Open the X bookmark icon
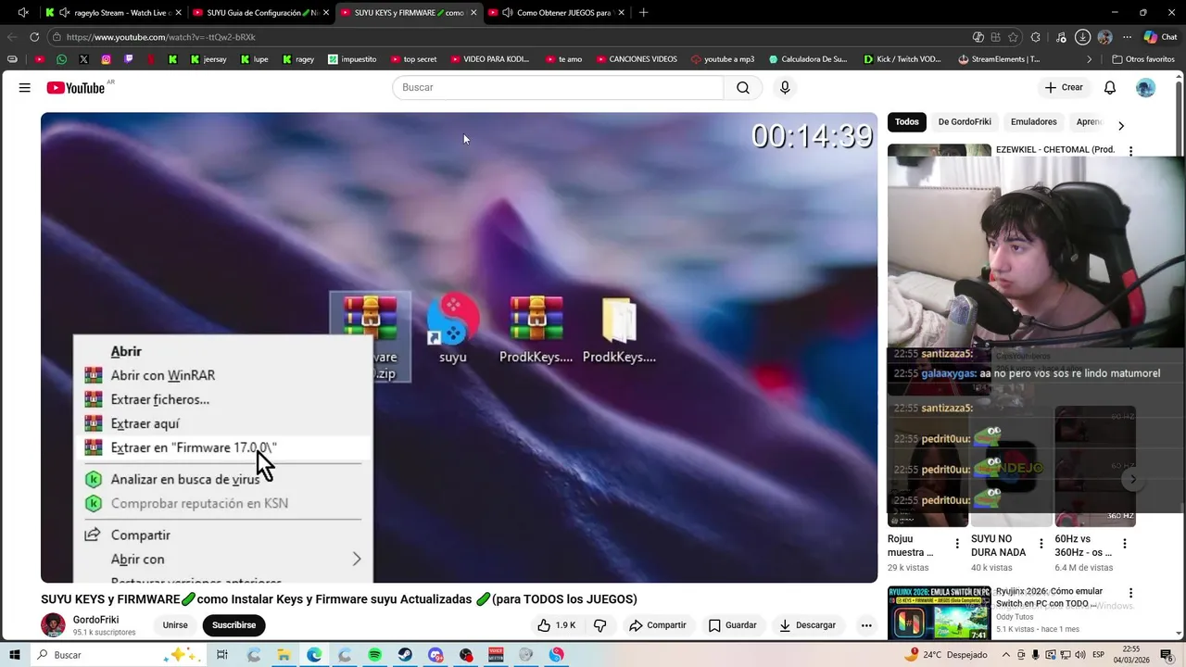This screenshot has height=667, width=1186. (83, 58)
